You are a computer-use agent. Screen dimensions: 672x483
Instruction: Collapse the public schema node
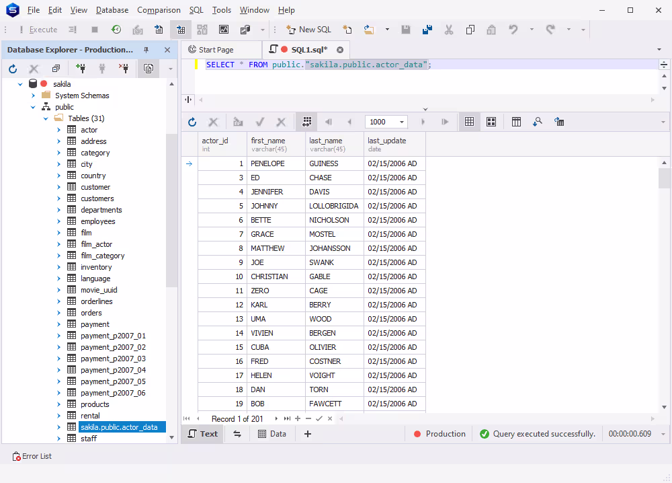(x=33, y=107)
